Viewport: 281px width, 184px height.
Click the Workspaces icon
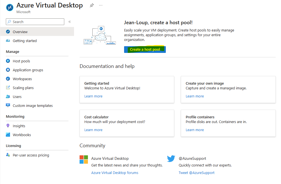8,79
